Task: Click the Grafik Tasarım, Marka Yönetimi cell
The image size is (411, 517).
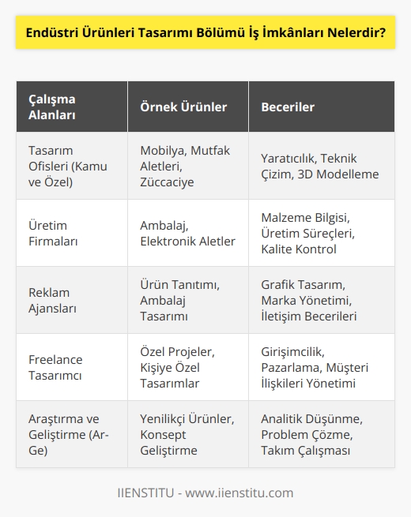Action: pyautogui.click(x=322, y=300)
